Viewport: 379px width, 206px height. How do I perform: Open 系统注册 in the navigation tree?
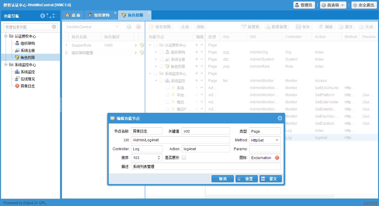pos(28,50)
